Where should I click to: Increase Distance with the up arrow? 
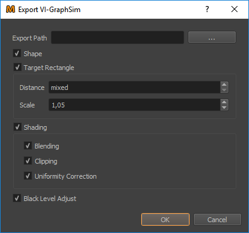(x=224, y=85)
